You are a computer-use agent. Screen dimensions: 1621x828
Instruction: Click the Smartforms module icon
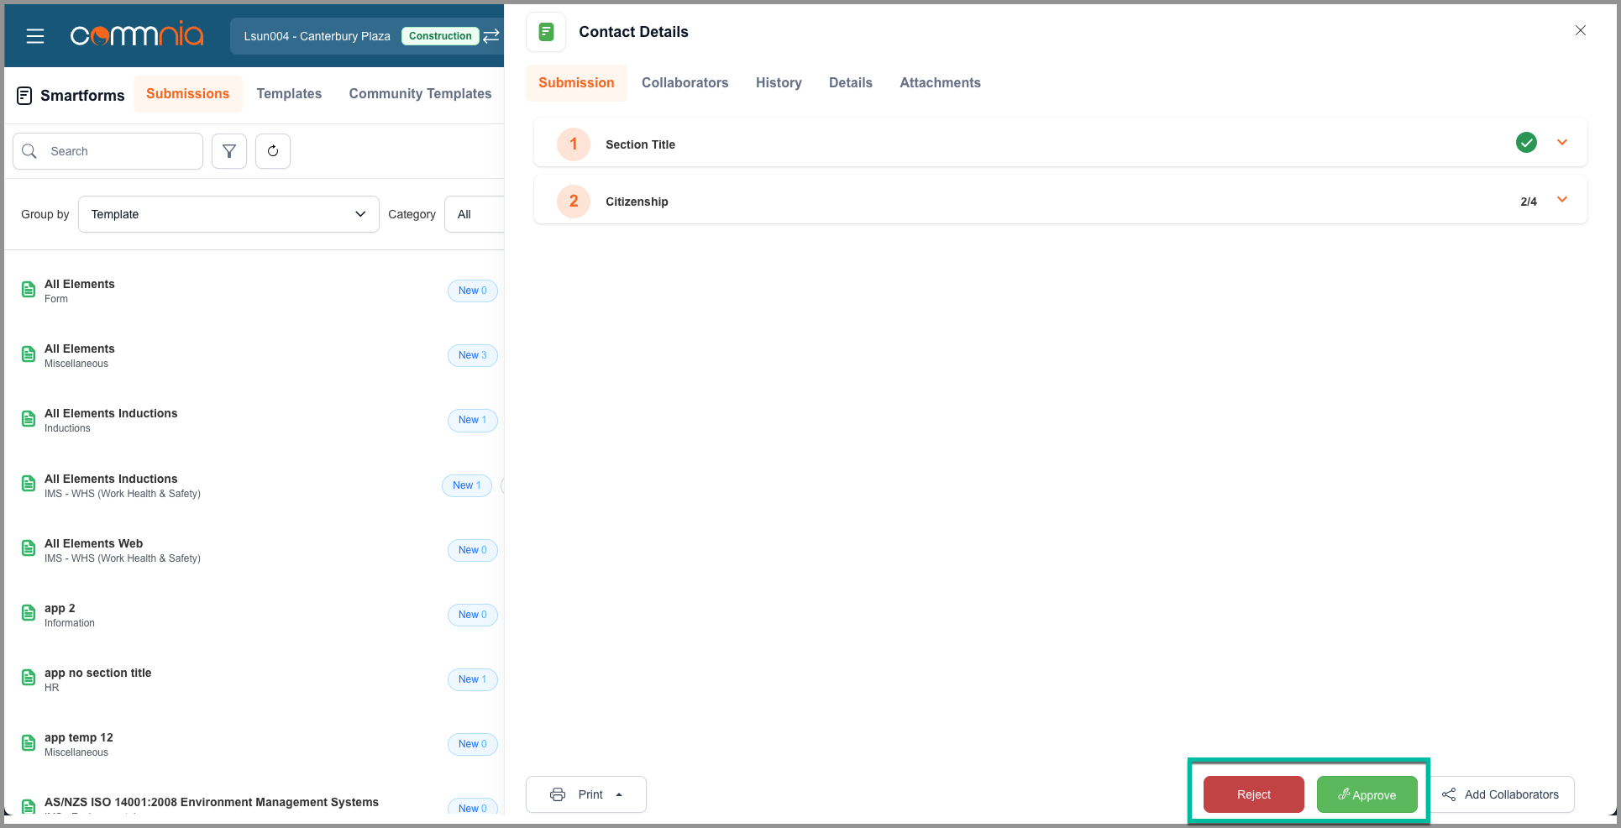pos(25,96)
